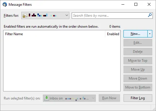Focus the Search filters by name field
This screenshot has width=156, height=111.
coord(112,16)
